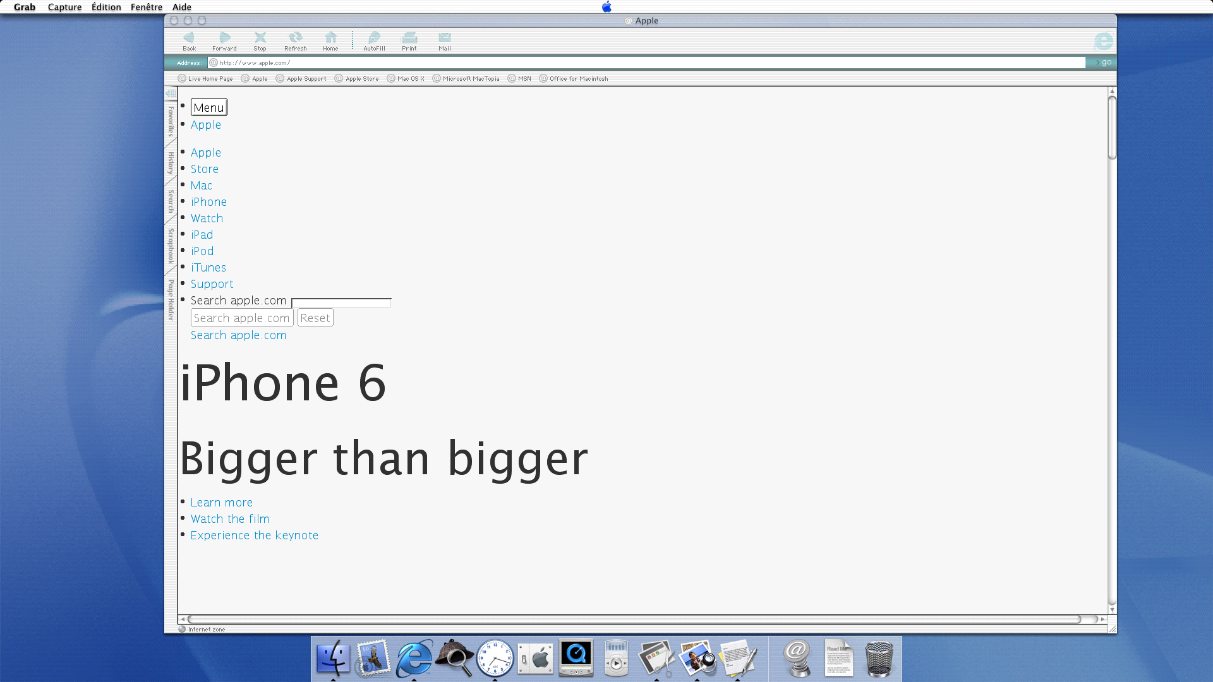Click the address bar URL field
The width and height of the screenshot is (1213, 682).
[x=646, y=63]
